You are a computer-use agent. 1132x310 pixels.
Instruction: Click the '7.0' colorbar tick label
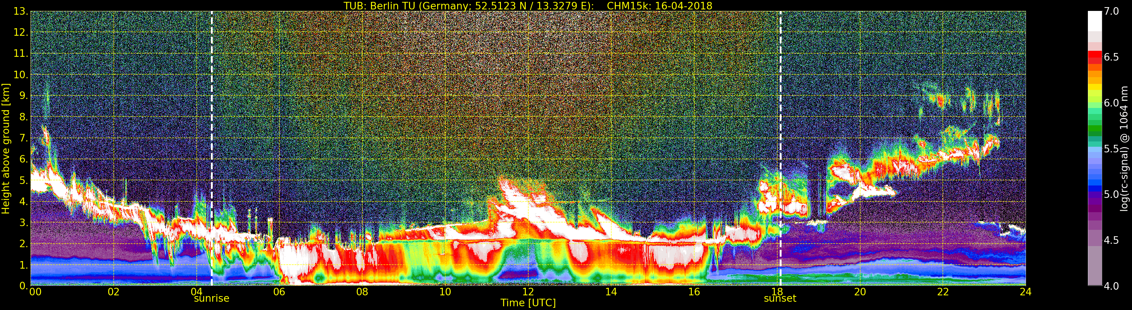coord(1111,11)
